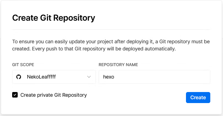This screenshot has height=116, width=223.
Task: Click the empty space after hexo in the input
Action: pos(162,77)
